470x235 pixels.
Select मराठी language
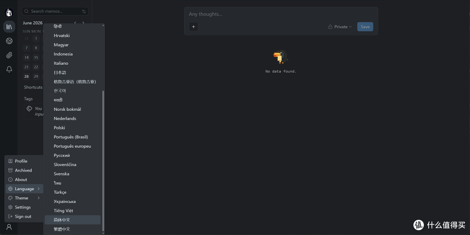point(73,100)
